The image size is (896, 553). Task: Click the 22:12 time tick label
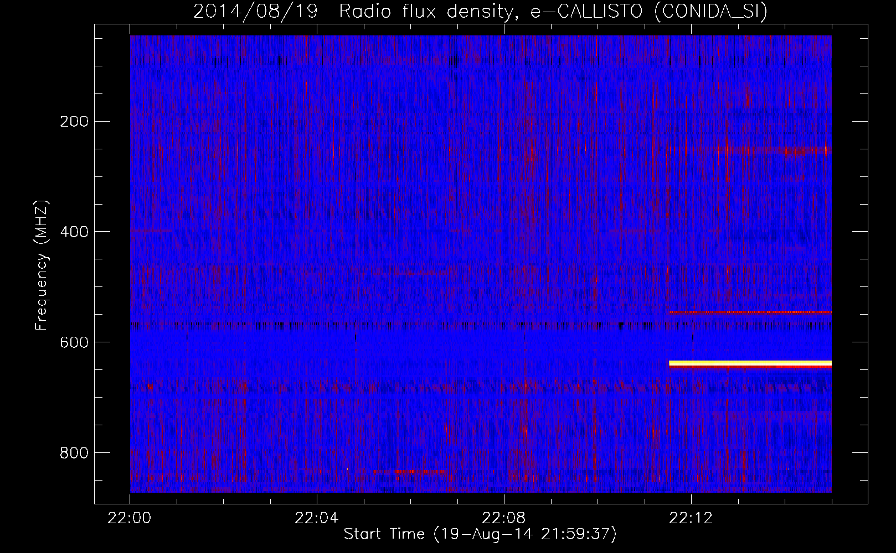pyautogui.click(x=691, y=518)
